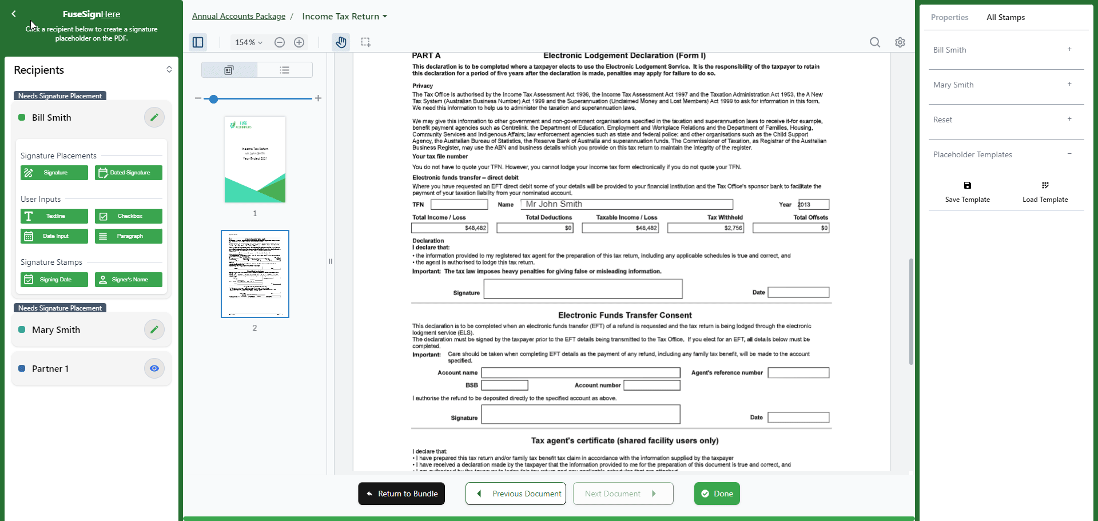Screen dimensions: 1098x521
Task: Click the back arrow in FuseSign header
Action: 14,14
